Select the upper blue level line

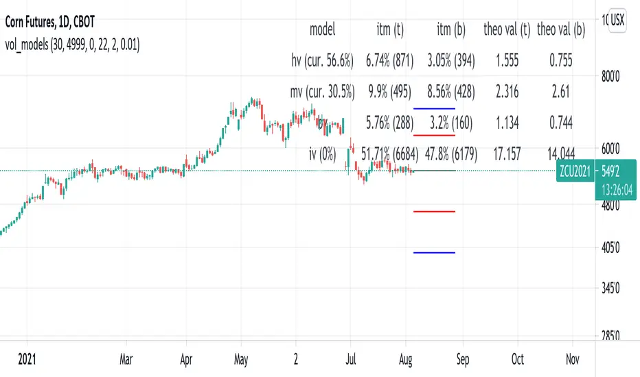tap(434, 109)
